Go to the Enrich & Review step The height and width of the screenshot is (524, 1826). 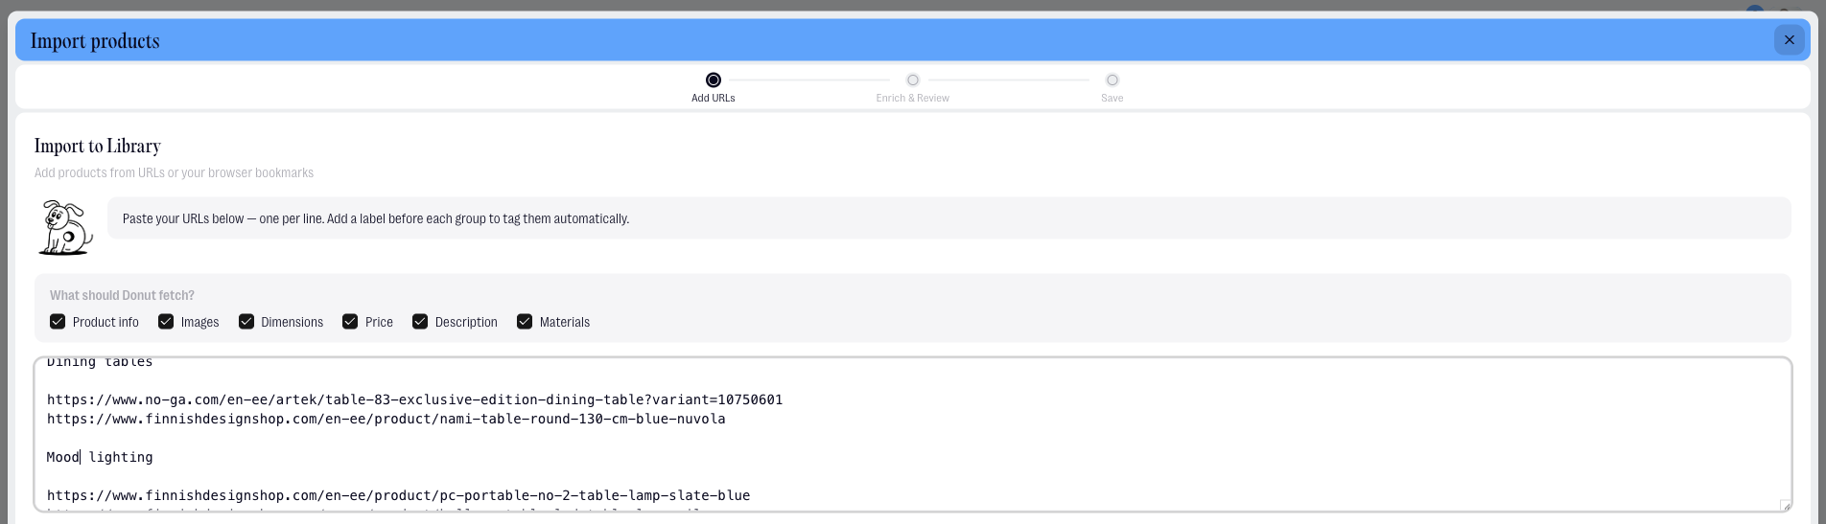(x=913, y=86)
